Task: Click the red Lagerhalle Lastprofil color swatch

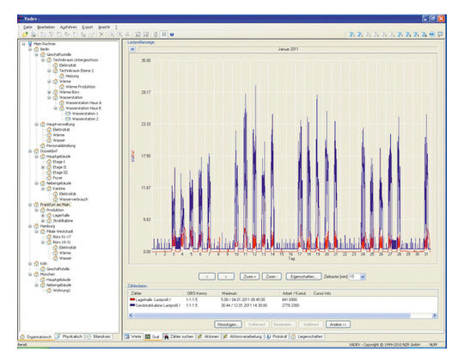Action: point(132,299)
